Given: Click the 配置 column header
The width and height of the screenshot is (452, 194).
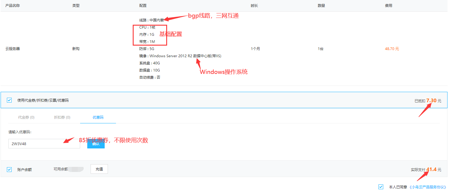Looking at the screenshot, I should pyautogui.click(x=143, y=6).
